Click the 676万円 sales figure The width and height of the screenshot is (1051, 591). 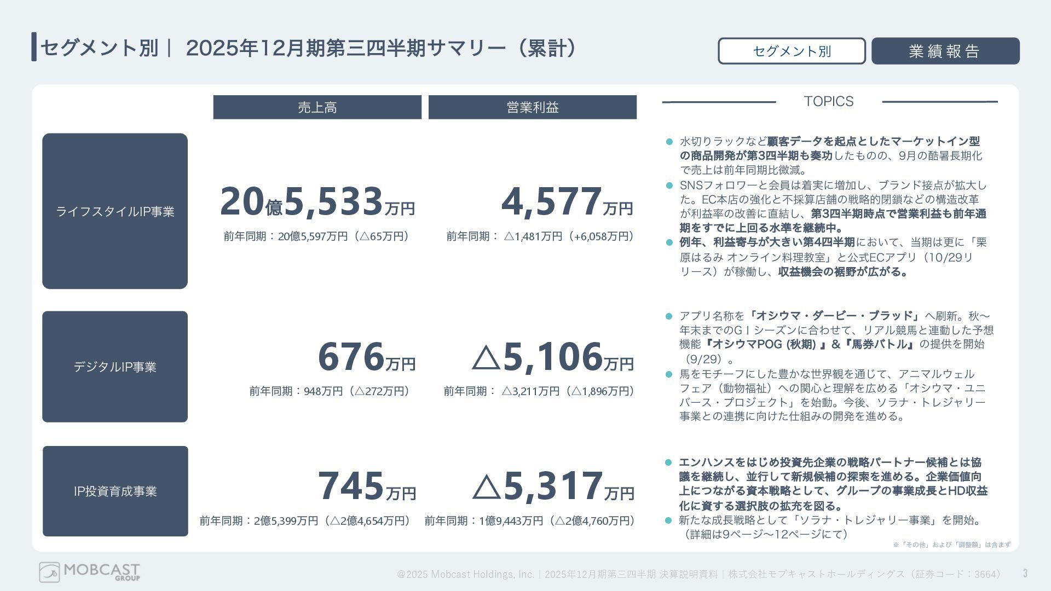[366, 357]
